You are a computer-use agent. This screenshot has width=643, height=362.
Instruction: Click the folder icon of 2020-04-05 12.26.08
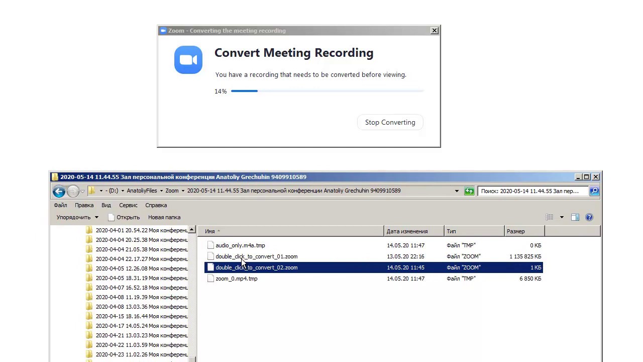tap(89, 268)
